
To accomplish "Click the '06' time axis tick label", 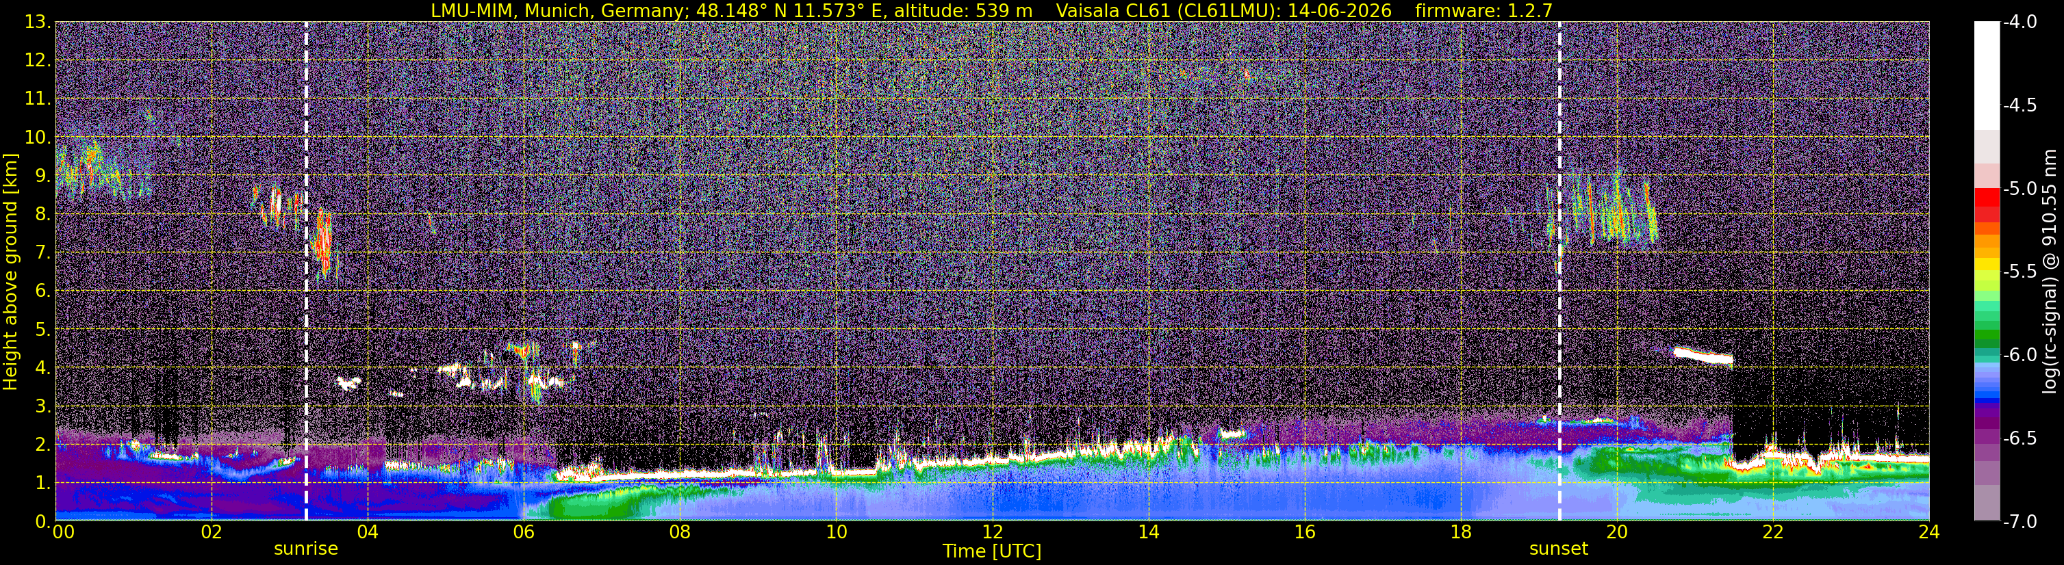I will (x=523, y=532).
